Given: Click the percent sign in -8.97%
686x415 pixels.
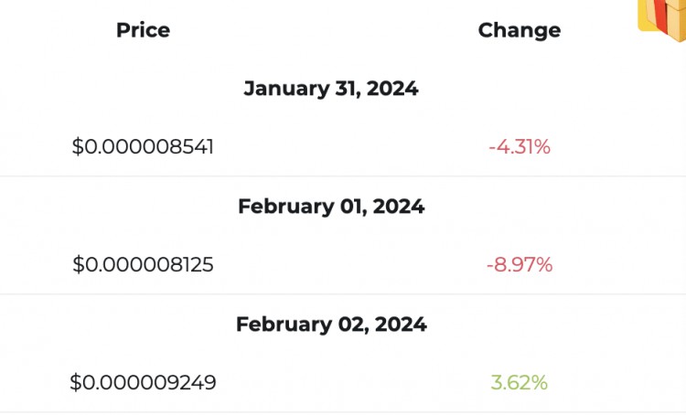Looking at the screenshot, I should 543,264.
